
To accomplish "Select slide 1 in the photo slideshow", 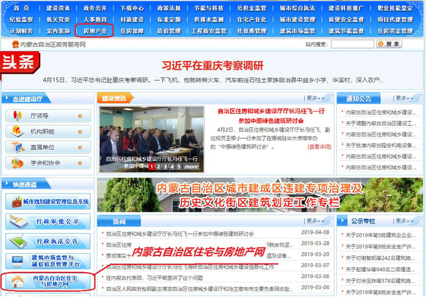I will (152, 167).
